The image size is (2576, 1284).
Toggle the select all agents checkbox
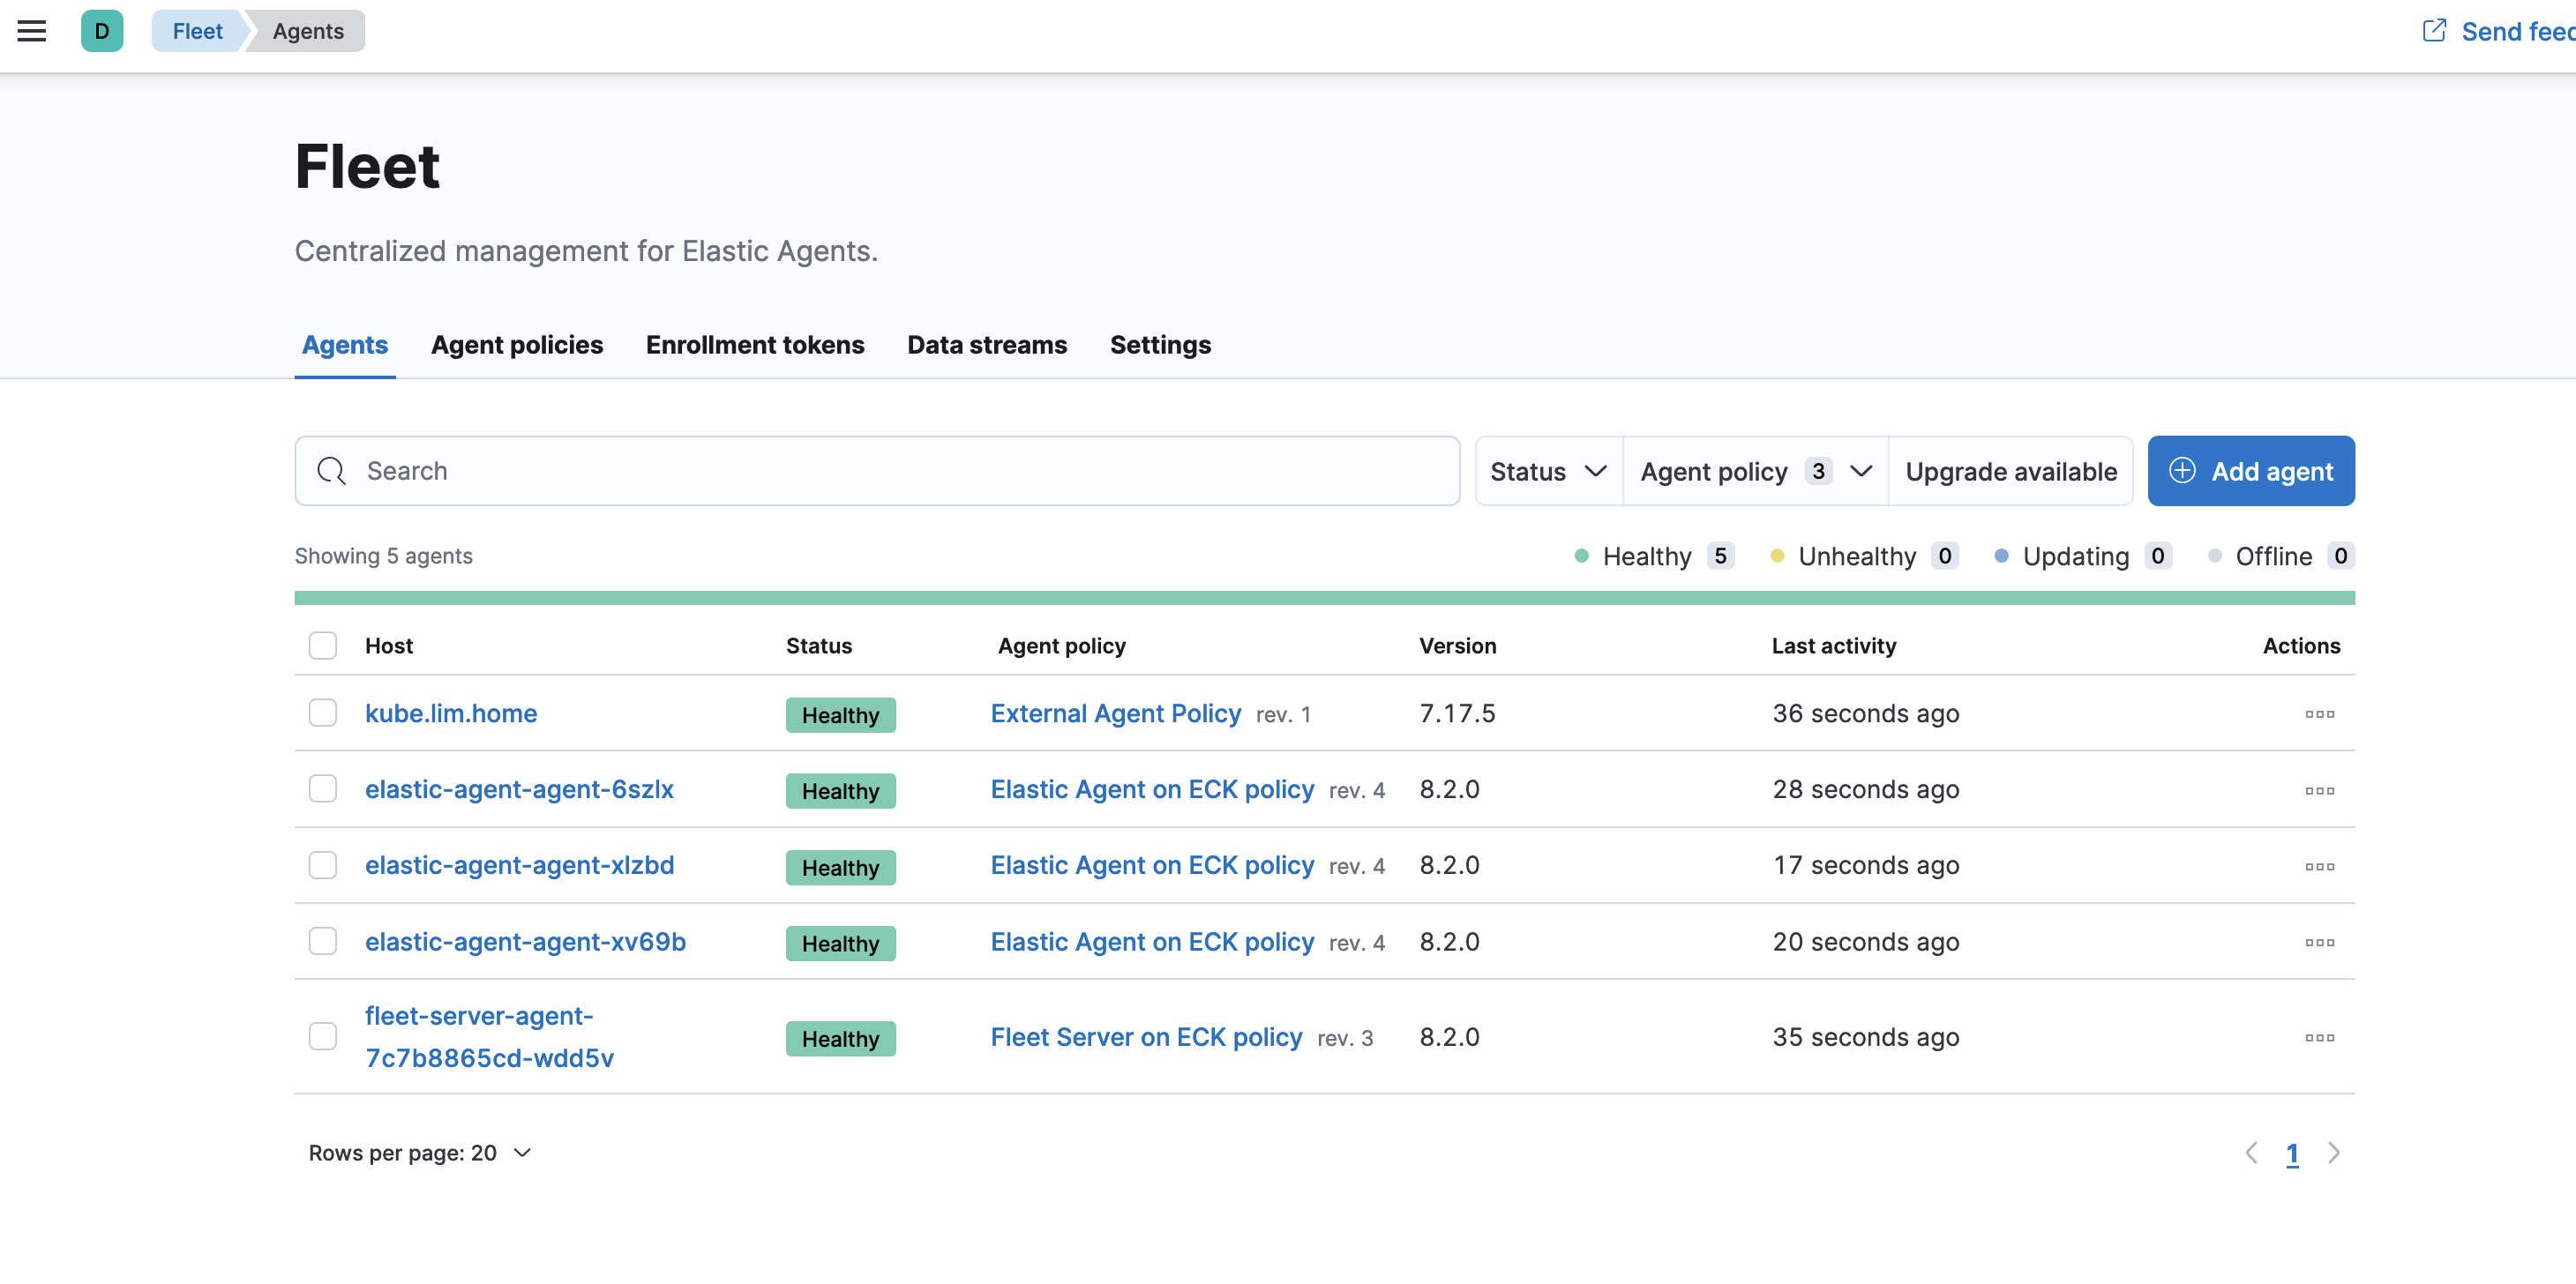[323, 645]
